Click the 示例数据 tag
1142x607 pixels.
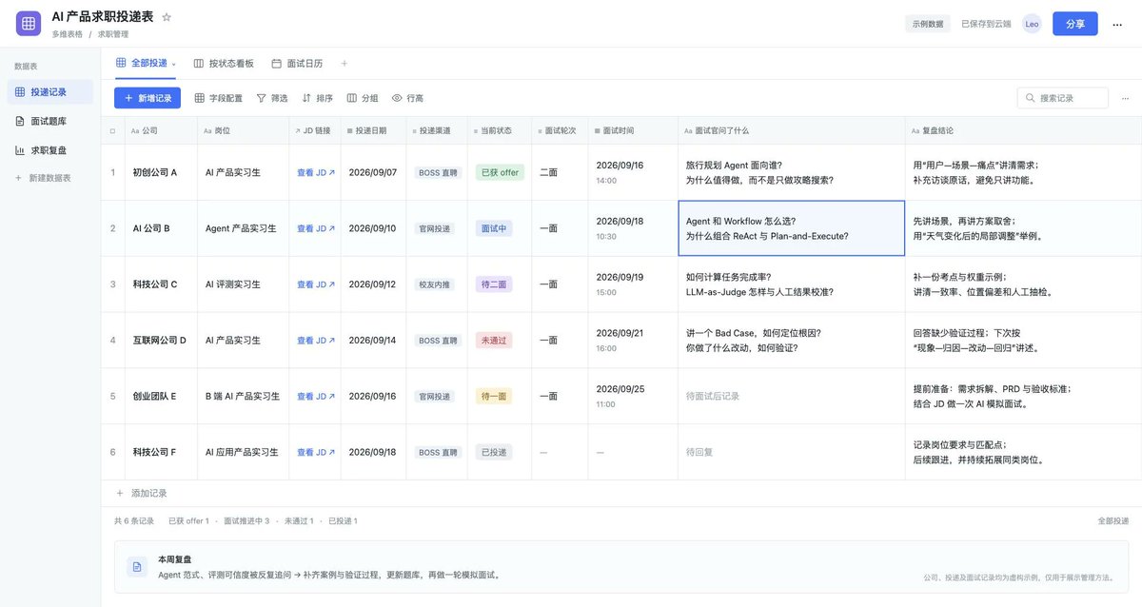pyautogui.click(x=927, y=24)
